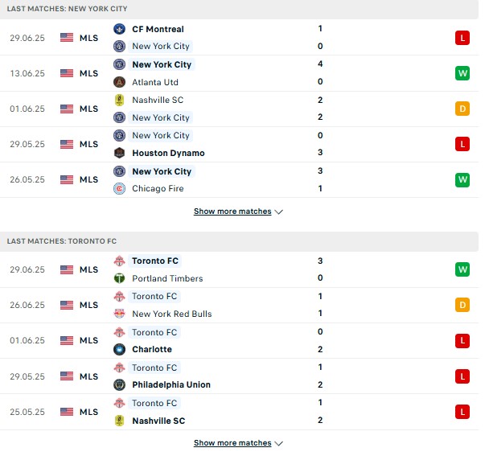The height and width of the screenshot is (456, 485).
Task: Open the MLS league label on 26.06.25 row
Action: pyautogui.click(x=88, y=305)
